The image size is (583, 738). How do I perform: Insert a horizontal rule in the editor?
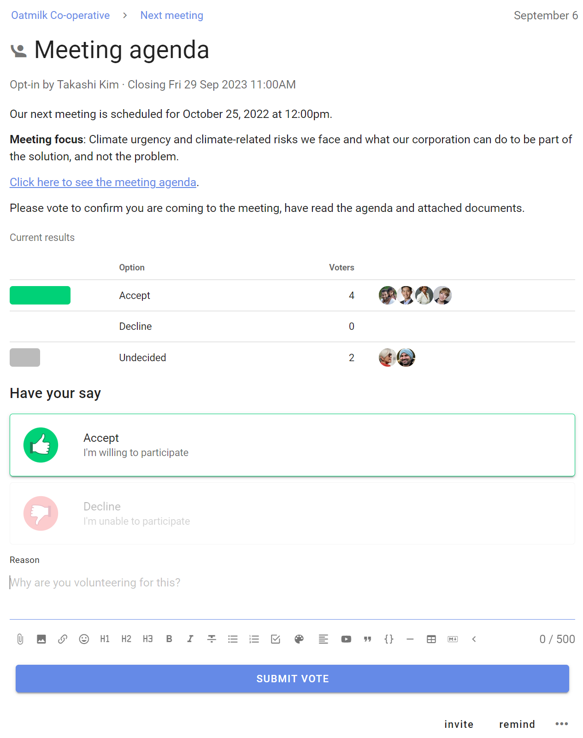(x=410, y=639)
